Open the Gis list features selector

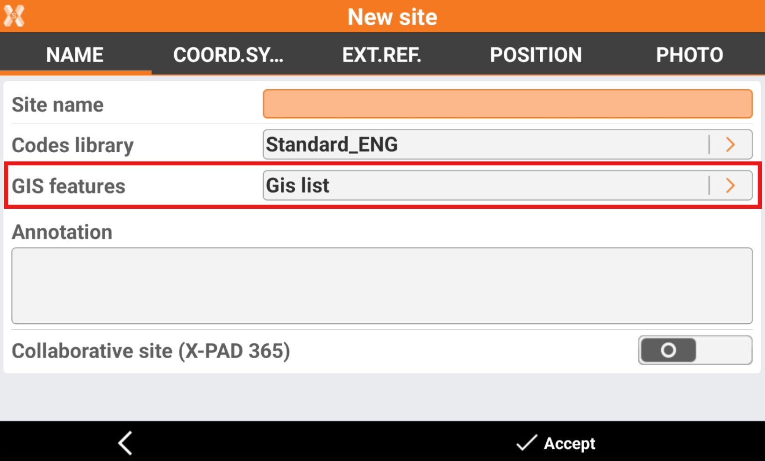pyautogui.click(x=485, y=186)
